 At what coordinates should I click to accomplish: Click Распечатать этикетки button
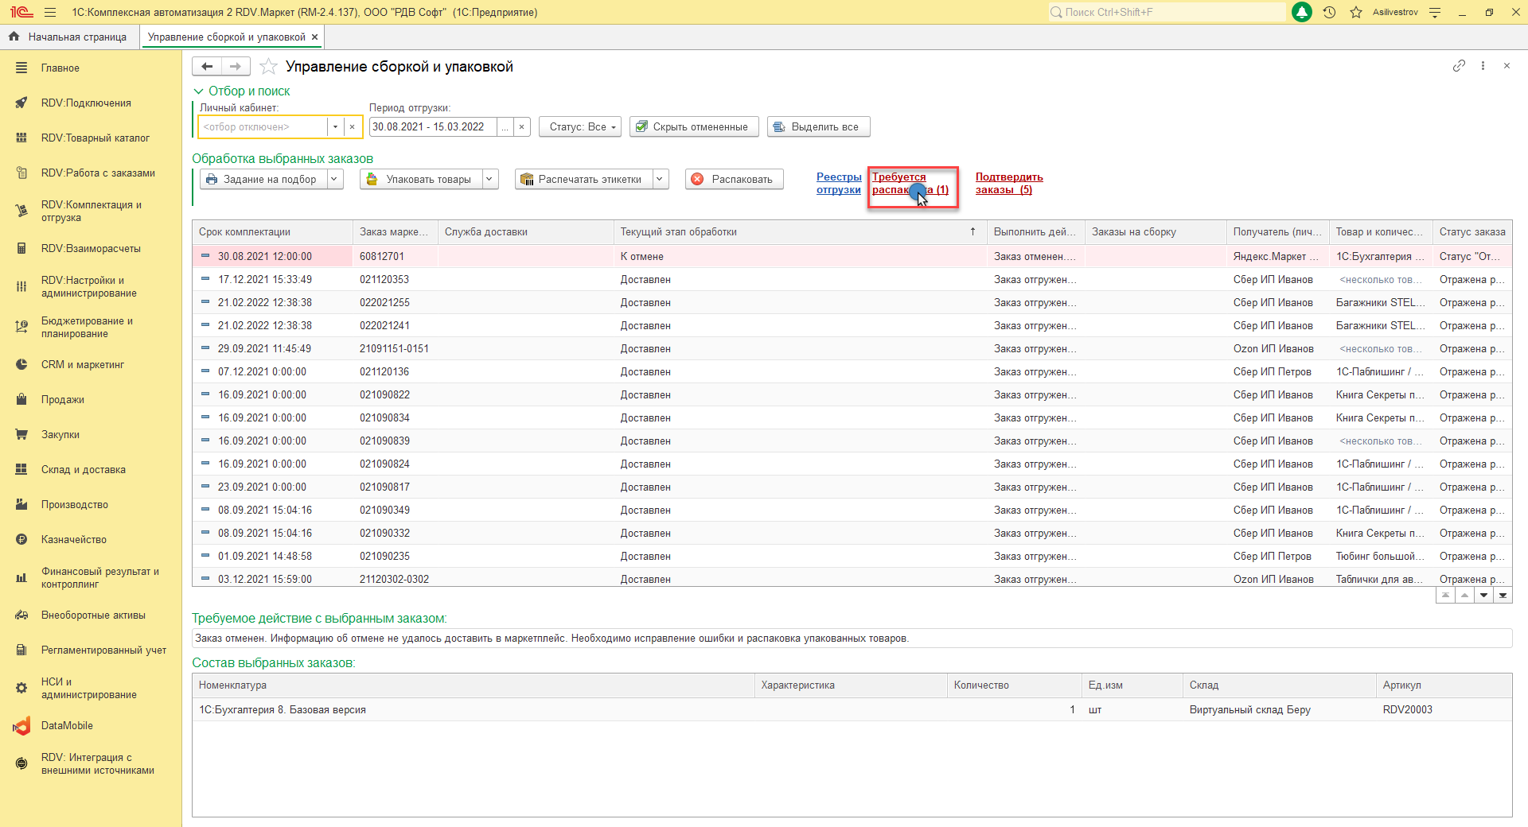click(583, 180)
